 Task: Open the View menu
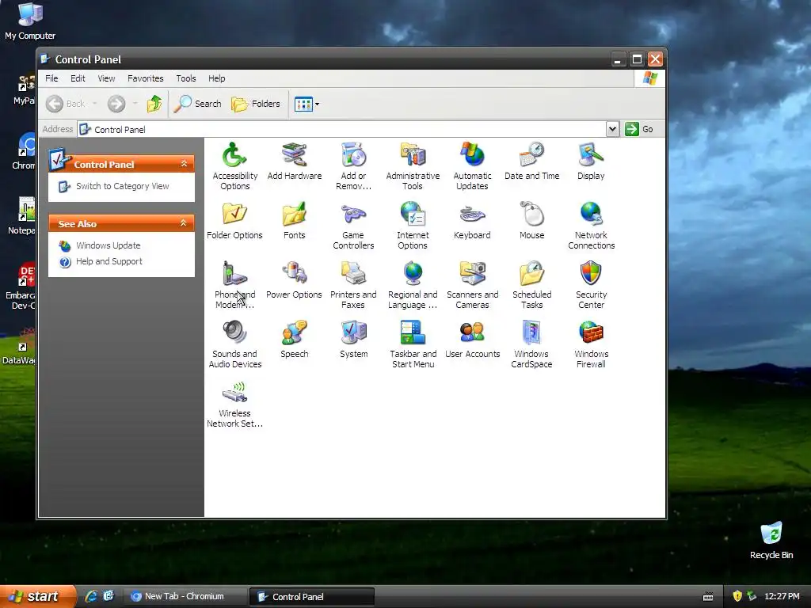click(107, 78)
